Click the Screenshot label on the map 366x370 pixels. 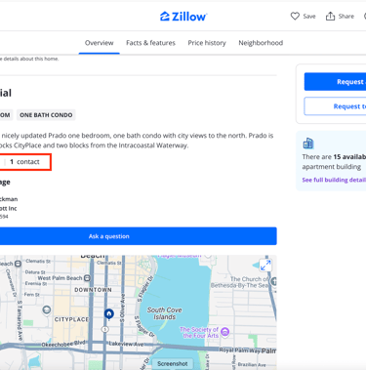(173, 363)
